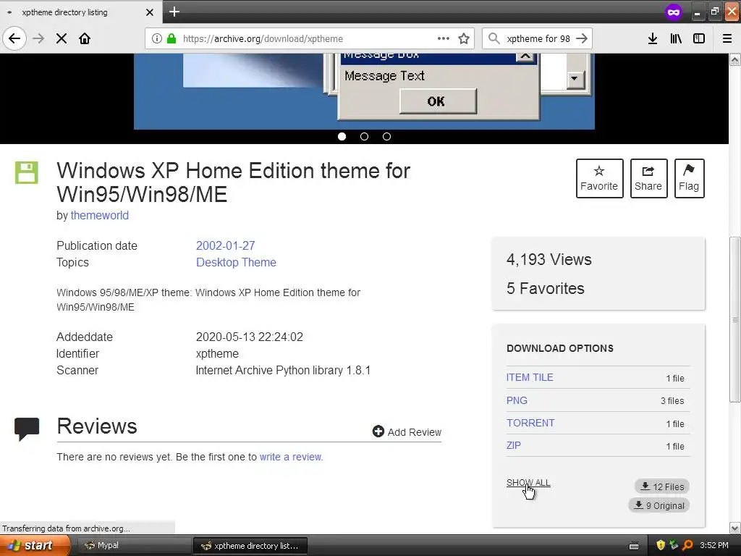The width and height of the screenshot is (741, 556).
Task: Go back to the previous page
Action: tap(14, 38)
